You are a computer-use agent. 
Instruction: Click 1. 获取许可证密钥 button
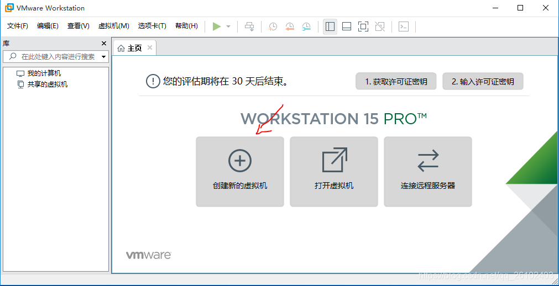pyautogui.click(x=396, y=82)
